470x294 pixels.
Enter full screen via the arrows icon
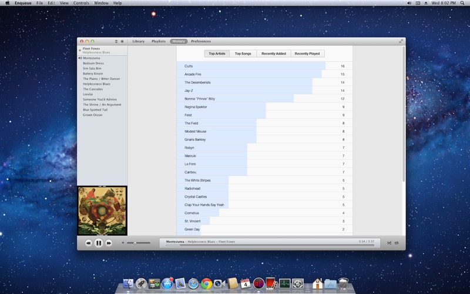401,41
